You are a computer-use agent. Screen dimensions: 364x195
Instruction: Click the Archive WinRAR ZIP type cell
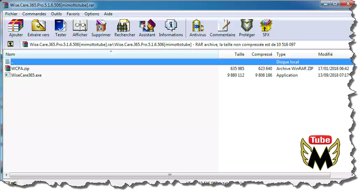pos(295,69)
